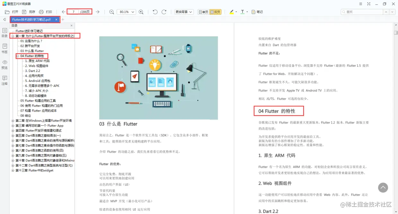Show the 目录 outline sidebar panel
Image resolution: width=398 pixels, height=214 pixels.
pyautogui.click(x=4, y=32)
